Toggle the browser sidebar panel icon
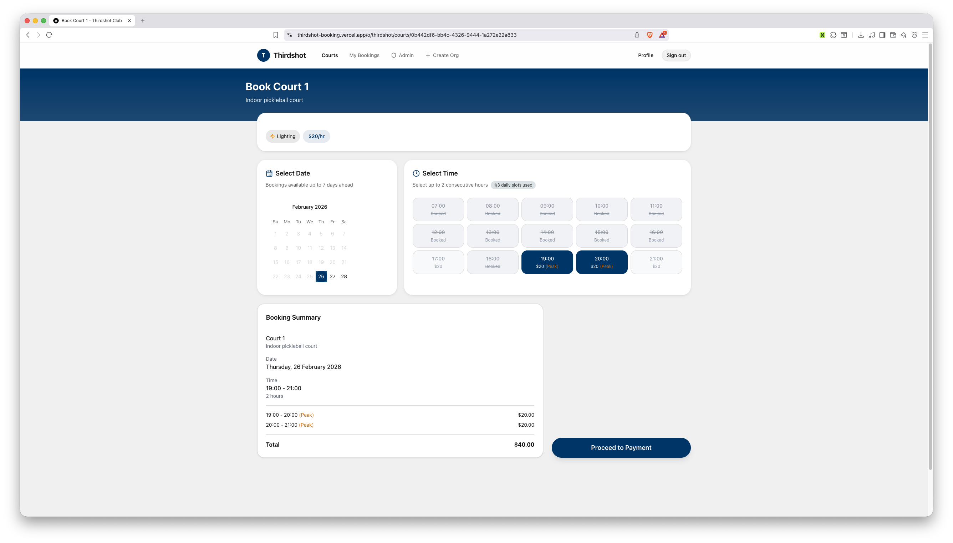This screenshot has width=953, height=543. [882, 35]
